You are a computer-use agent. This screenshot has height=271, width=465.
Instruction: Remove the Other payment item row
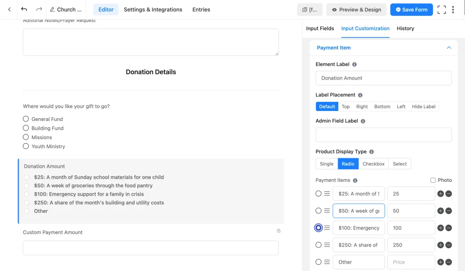[x=449, y=262]
